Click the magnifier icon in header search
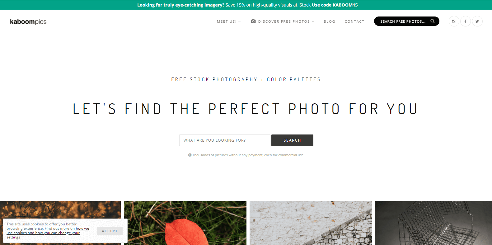 [433, 21]
